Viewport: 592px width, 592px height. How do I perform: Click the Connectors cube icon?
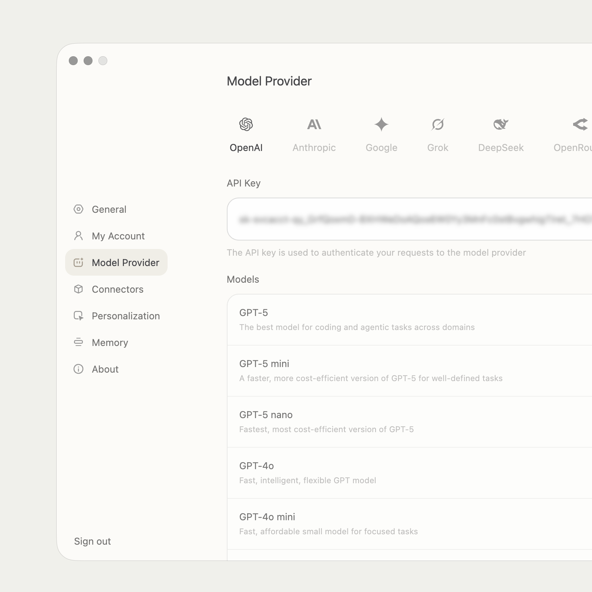pos(78,289)
